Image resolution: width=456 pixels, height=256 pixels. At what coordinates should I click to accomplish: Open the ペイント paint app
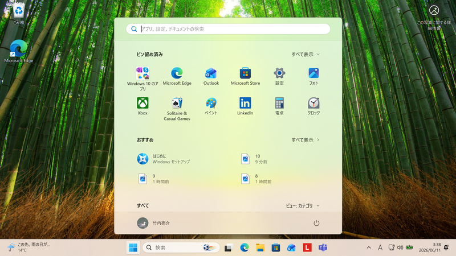pyautogui.click(x=211, y=106)
